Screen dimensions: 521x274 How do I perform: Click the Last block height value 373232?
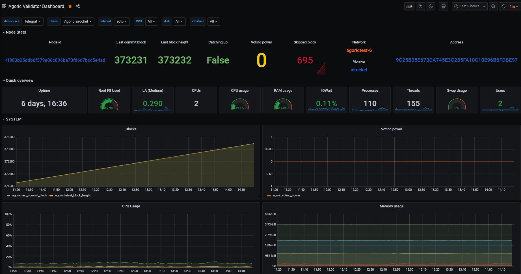(x=175, y=60)
